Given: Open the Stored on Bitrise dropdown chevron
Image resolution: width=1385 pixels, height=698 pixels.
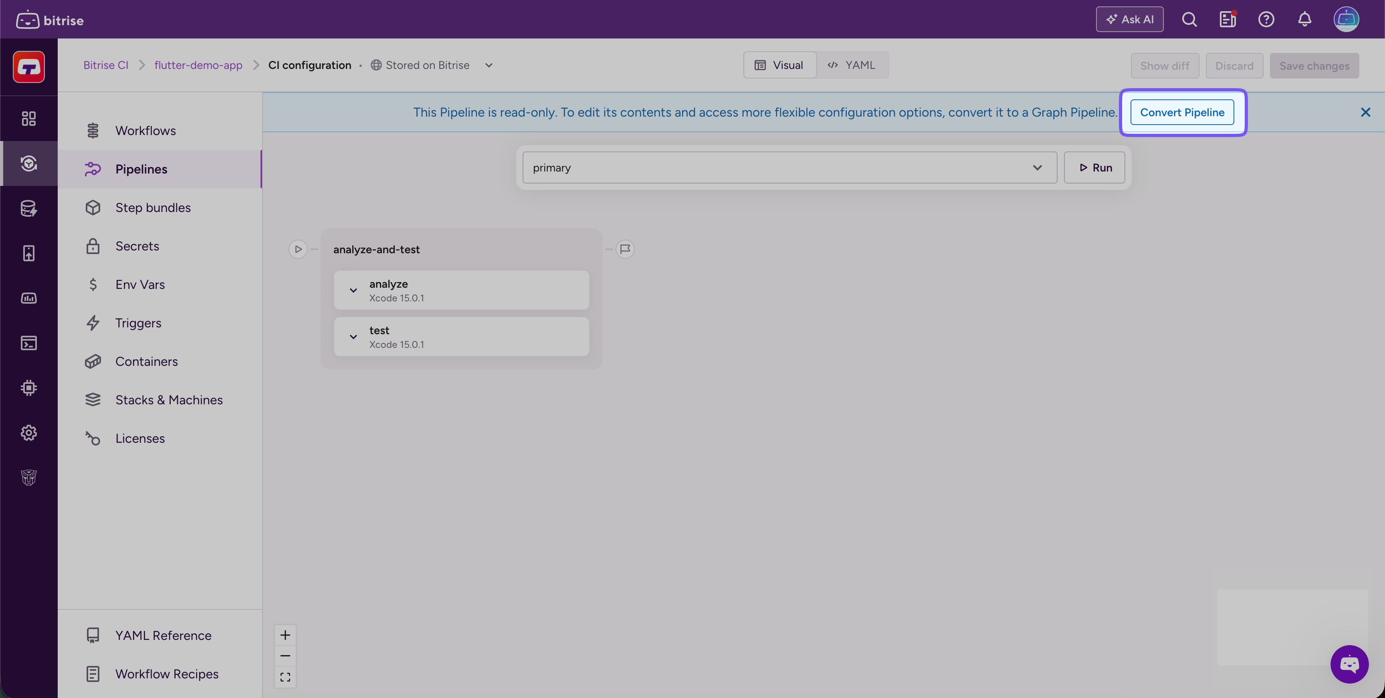Looking at the screenshot, I should (x=489, y=66).
